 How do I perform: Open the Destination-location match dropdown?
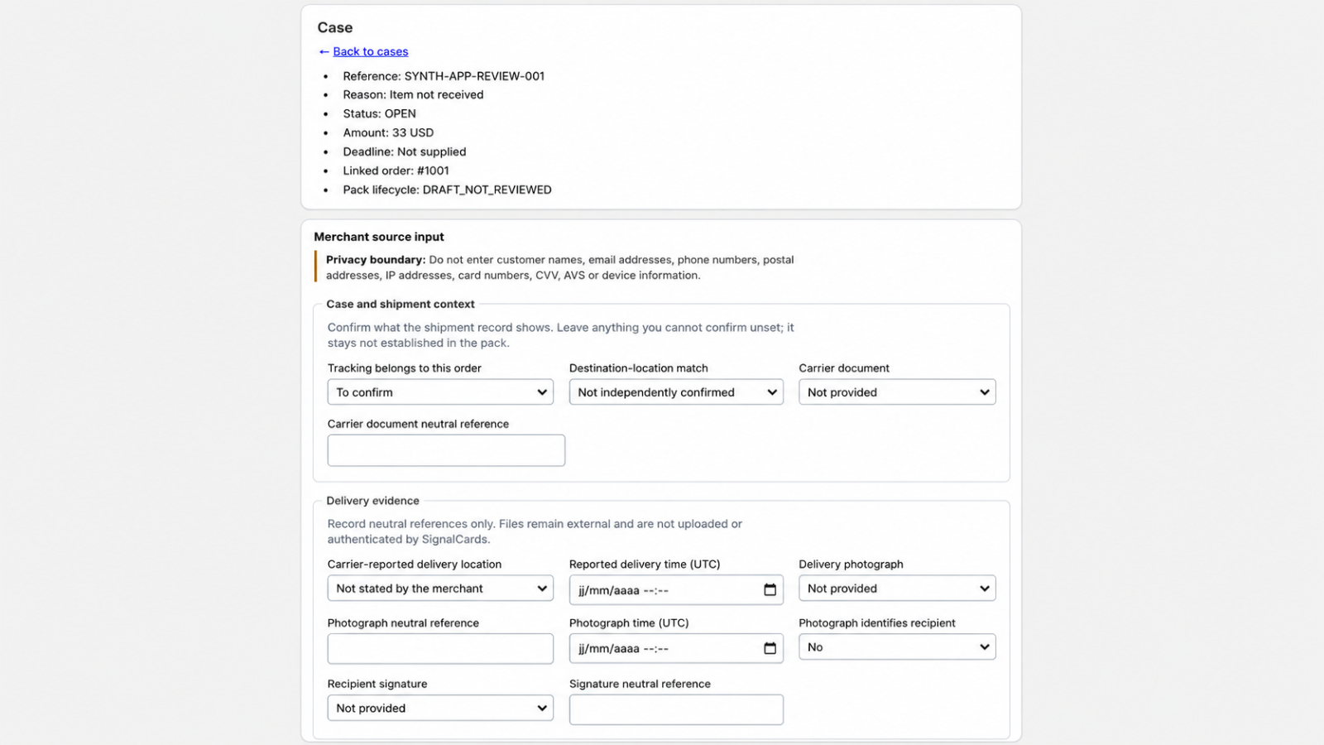[676, 392]
